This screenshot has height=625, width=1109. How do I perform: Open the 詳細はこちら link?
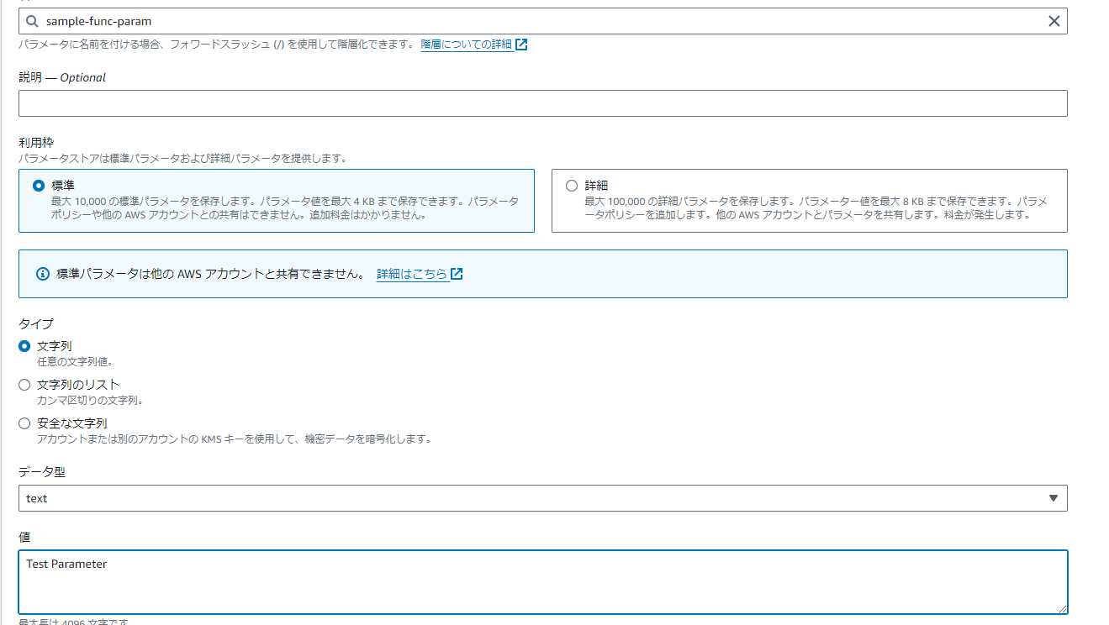(x=412, y=274)
